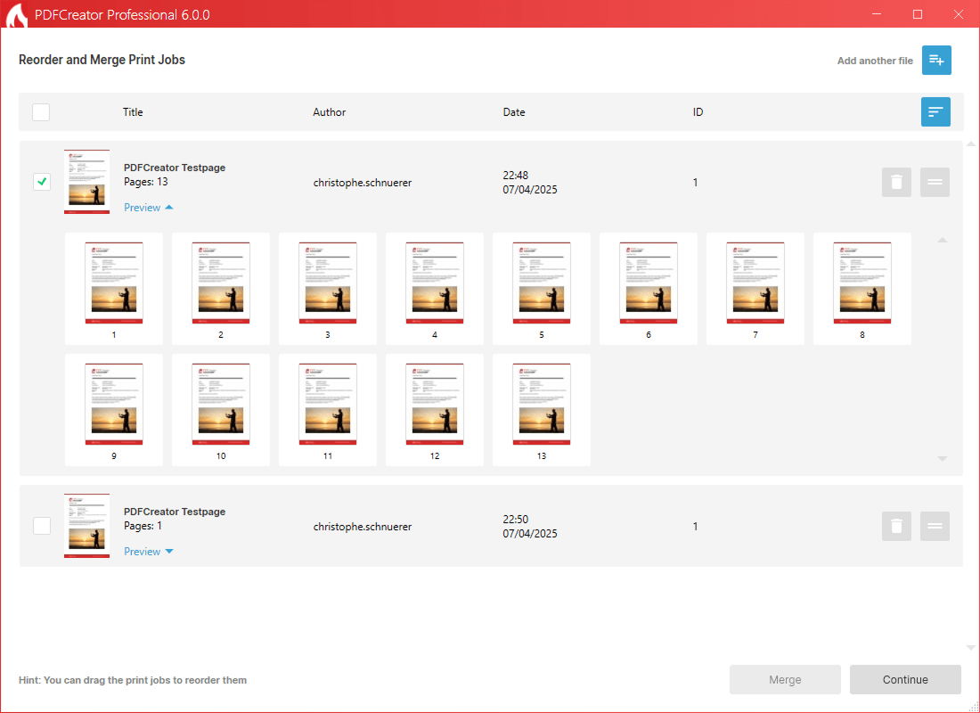
Task: Select page 3 thumbnail in preview
Action: coord(328,289)
